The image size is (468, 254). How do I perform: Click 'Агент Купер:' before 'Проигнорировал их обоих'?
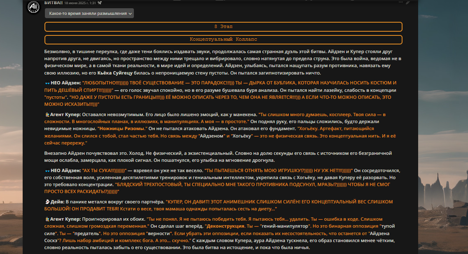[x=66, y=219]
